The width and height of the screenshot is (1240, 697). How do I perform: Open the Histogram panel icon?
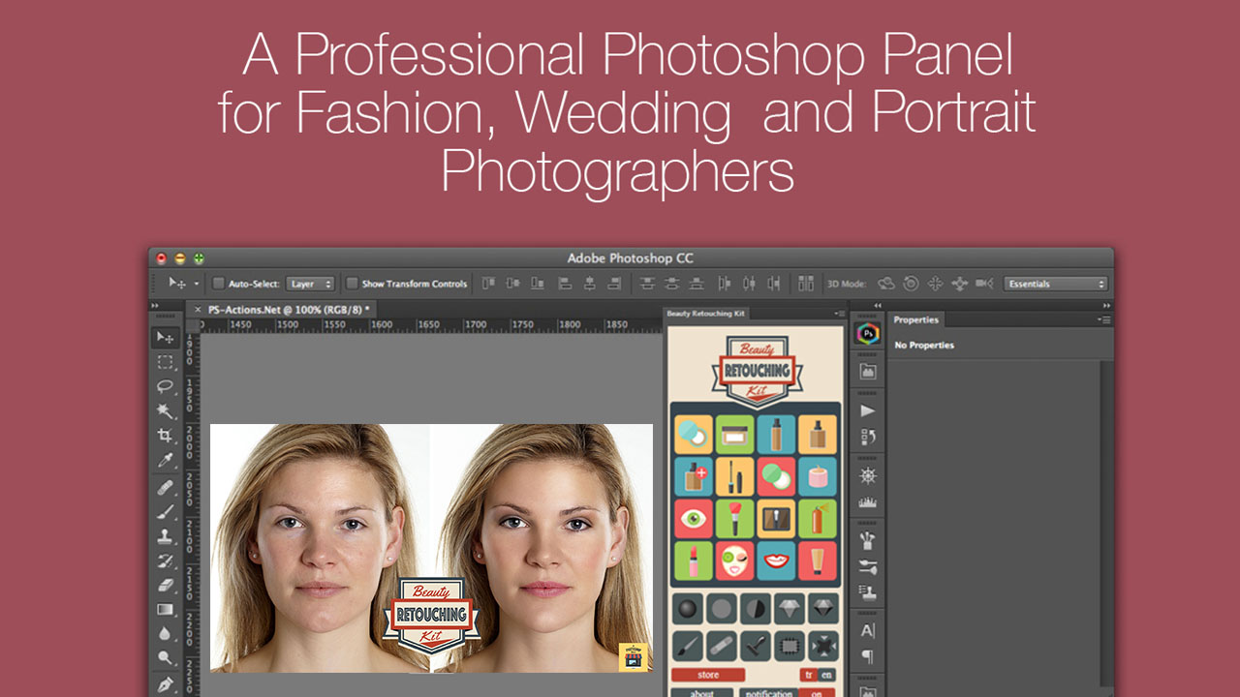point(868,502)
